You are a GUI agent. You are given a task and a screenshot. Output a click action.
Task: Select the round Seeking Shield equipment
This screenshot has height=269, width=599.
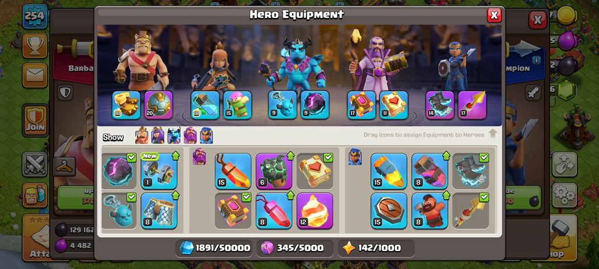(x=389, y=211)
